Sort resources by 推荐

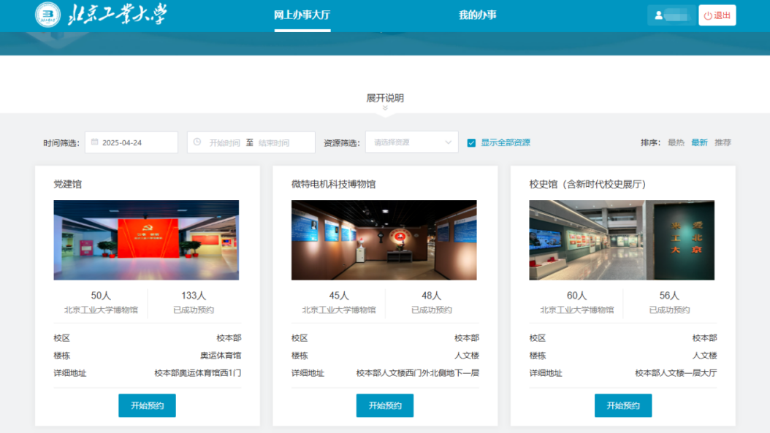click(723, 142)
